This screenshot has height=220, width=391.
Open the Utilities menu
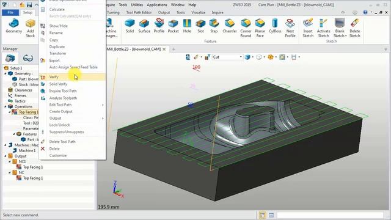click(x=137, y=5)
